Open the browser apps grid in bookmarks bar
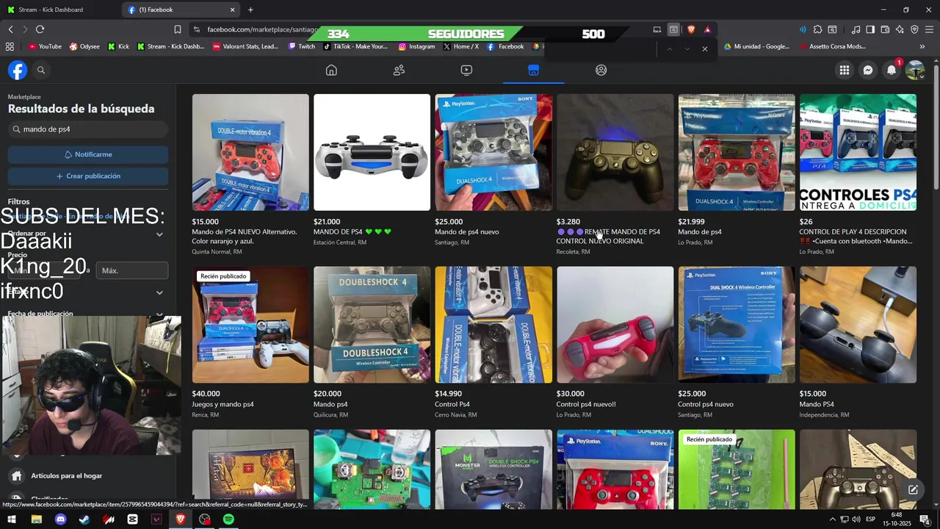The width and height of the screenshot is (940, 529). coord(10,46)
